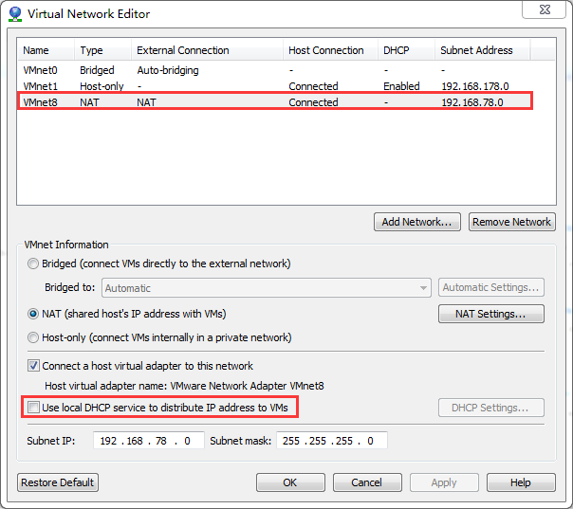Click the Host virtual adapter name text
This screenshot has height=509, width=573.
184,386
